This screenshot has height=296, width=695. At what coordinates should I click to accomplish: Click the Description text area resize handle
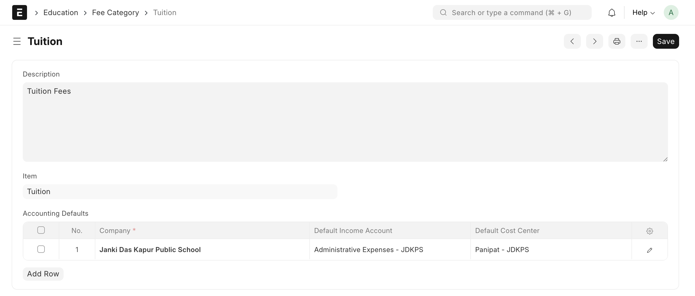tap(665, 160)
